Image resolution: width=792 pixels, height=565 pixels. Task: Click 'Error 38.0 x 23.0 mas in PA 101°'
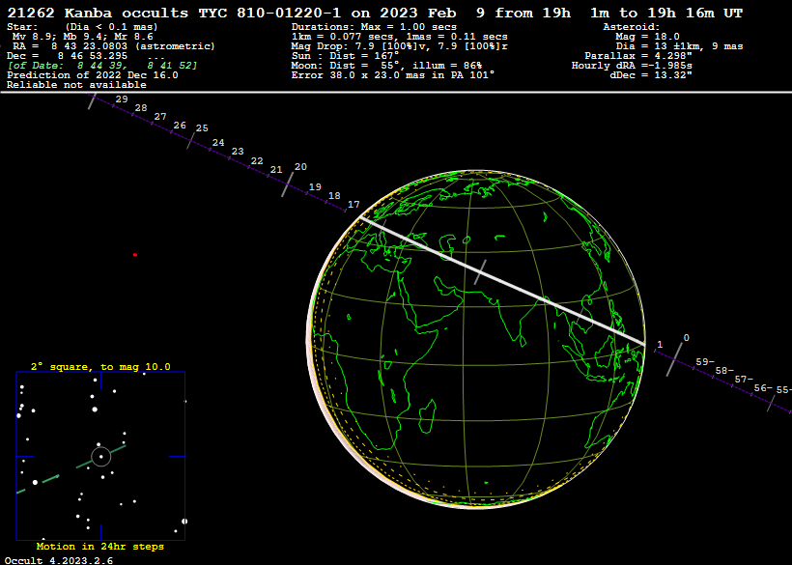tap(393, 75)
